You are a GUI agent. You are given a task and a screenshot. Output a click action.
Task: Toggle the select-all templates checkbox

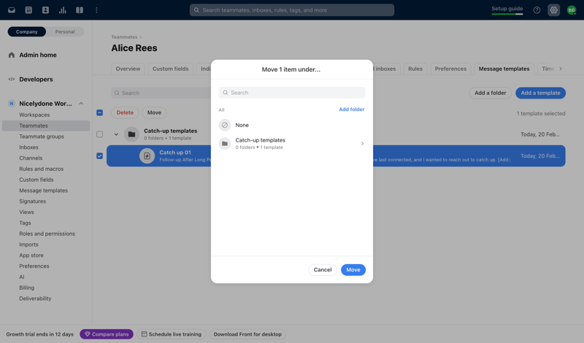[100, 112]
